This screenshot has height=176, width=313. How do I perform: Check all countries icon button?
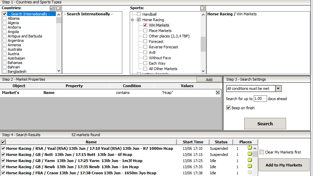tap(52, 9)
